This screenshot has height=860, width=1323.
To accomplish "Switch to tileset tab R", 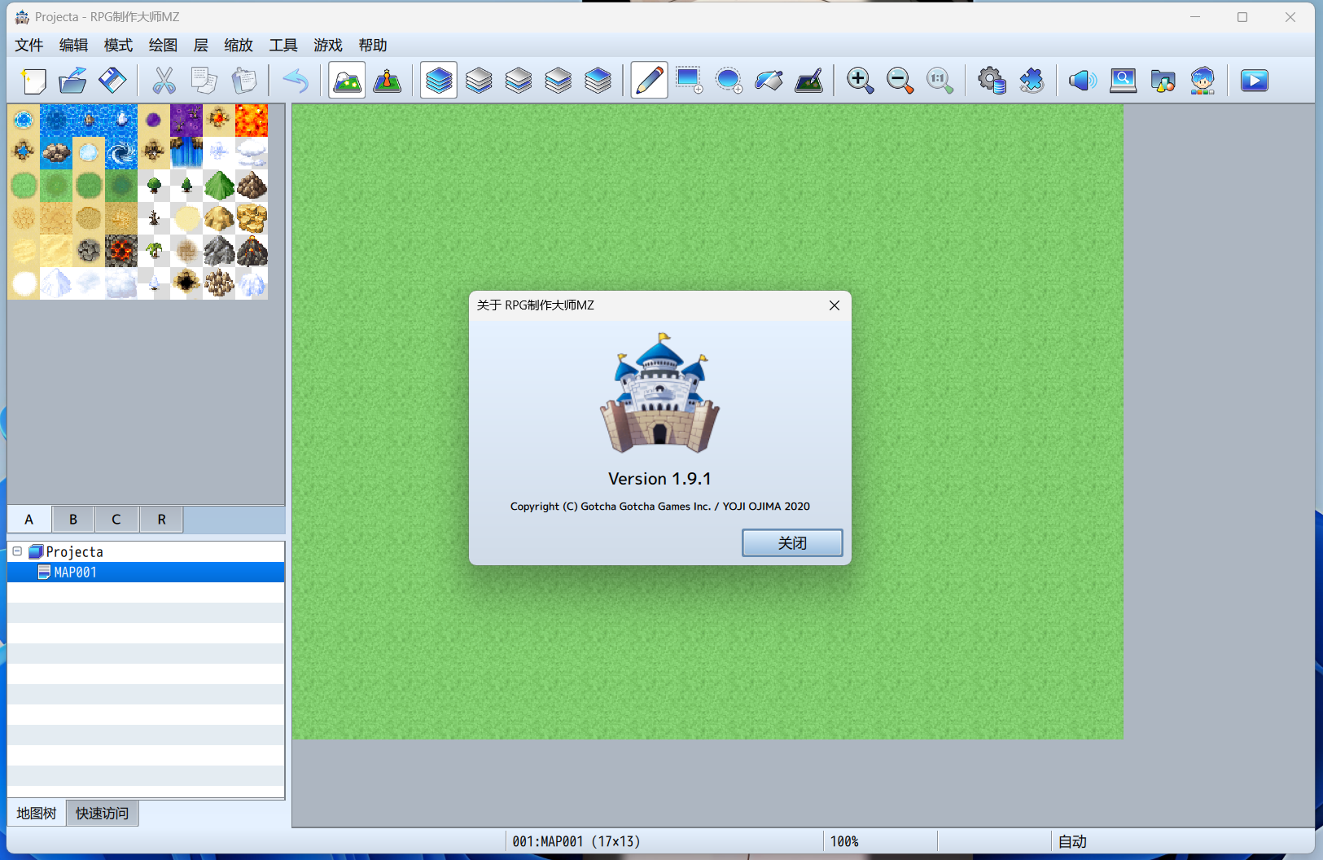I will [x=161, y=520].
